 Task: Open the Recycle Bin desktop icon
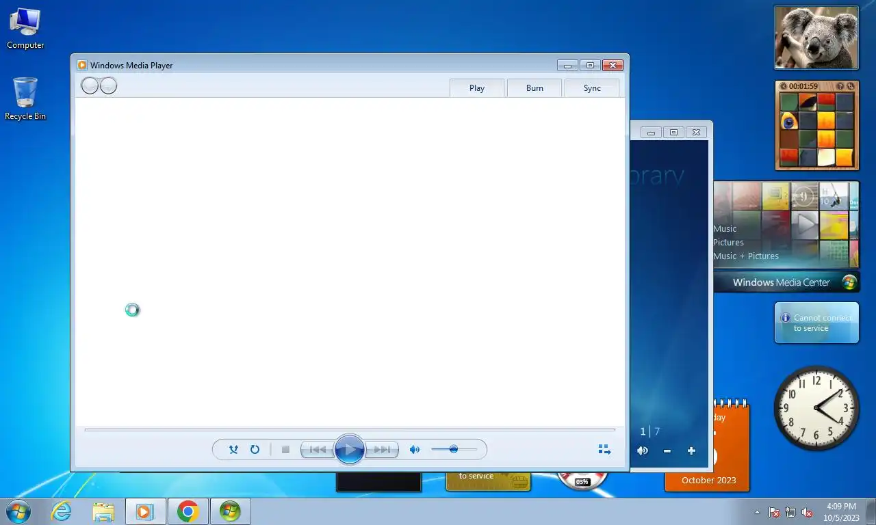[x=25, y=99]
